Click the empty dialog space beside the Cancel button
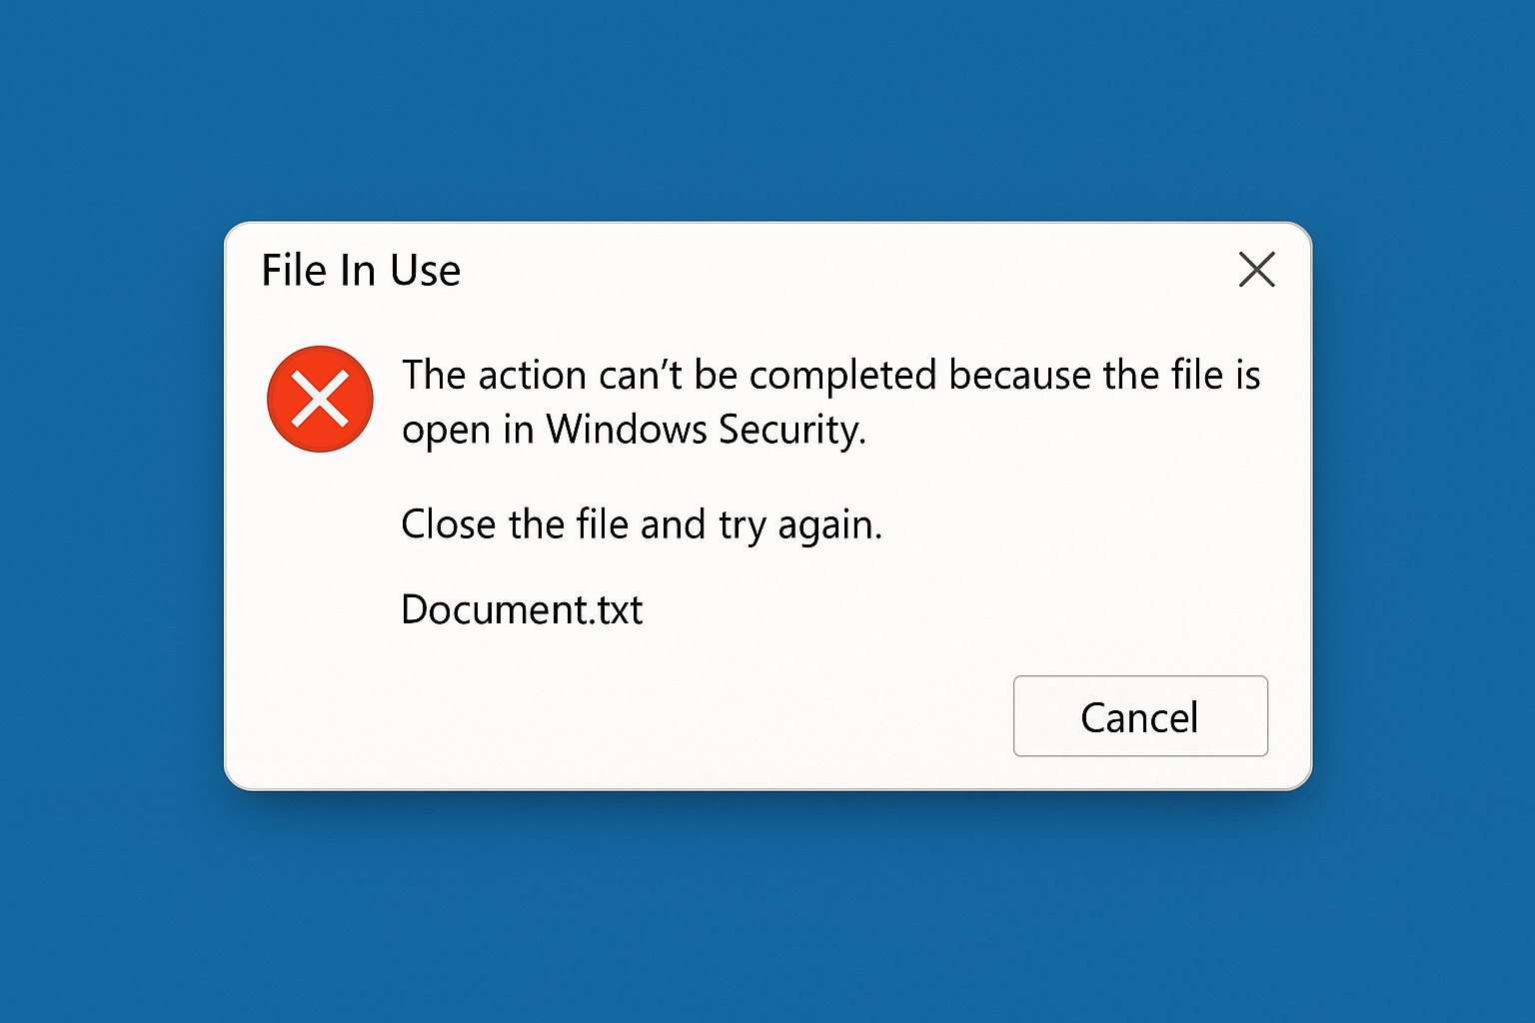This screenshot has height=1023, width=1535. point(620,716)
